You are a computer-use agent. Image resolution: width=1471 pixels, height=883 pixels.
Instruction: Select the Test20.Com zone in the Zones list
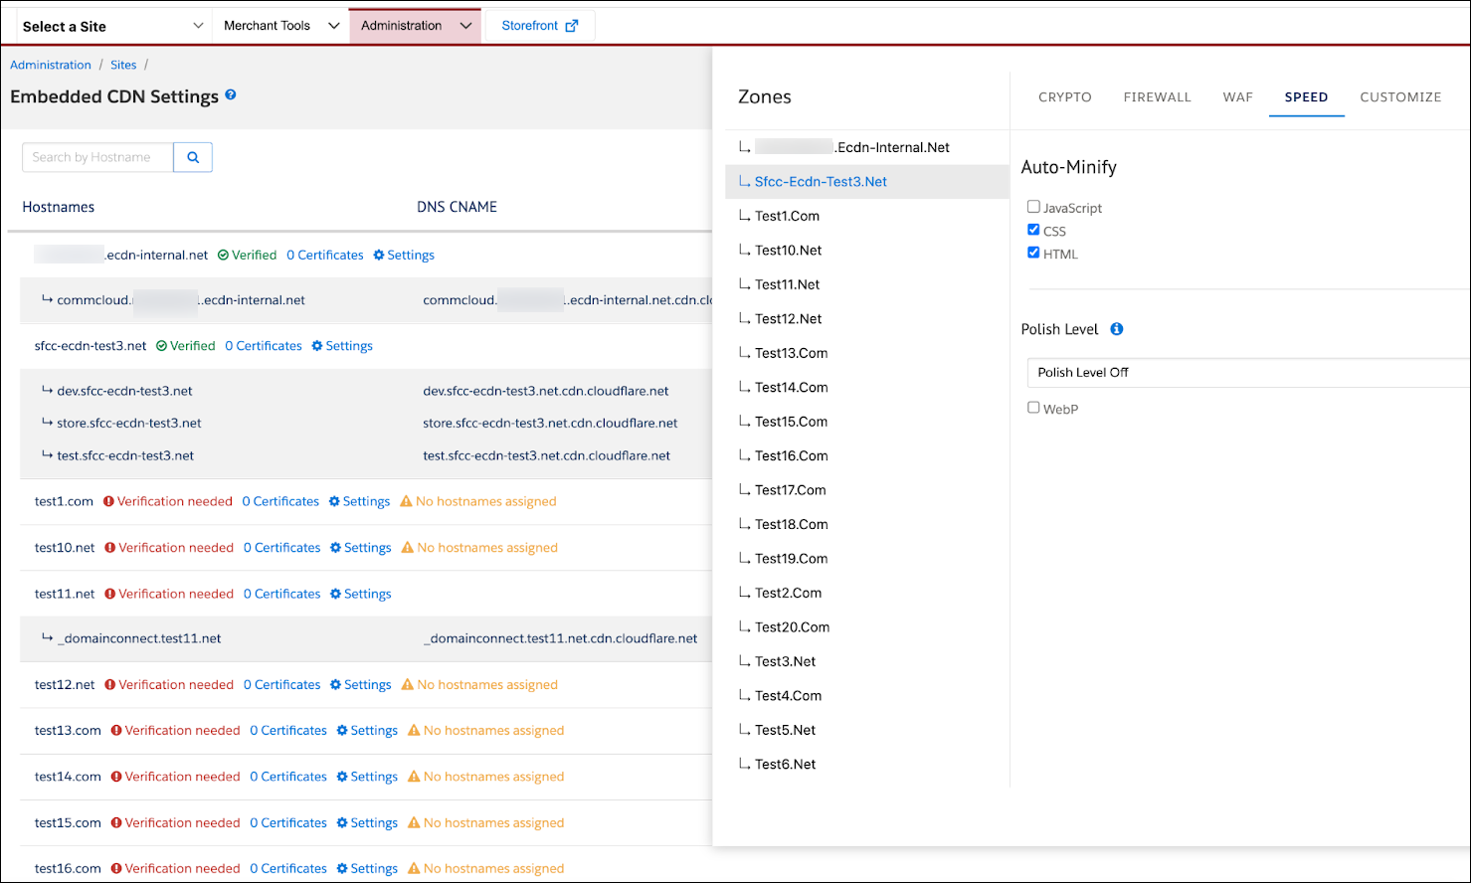787,626
